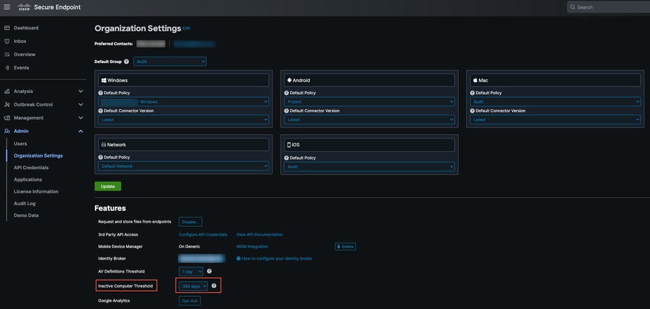Click into the Search field
Image resolution: width=650 pixels, height=309 pixels.
click(610, 7)
